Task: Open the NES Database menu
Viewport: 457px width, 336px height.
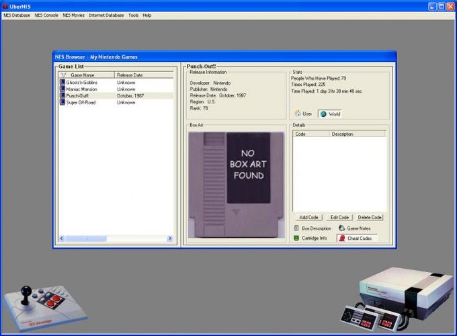Action: (x=17, y=15)
